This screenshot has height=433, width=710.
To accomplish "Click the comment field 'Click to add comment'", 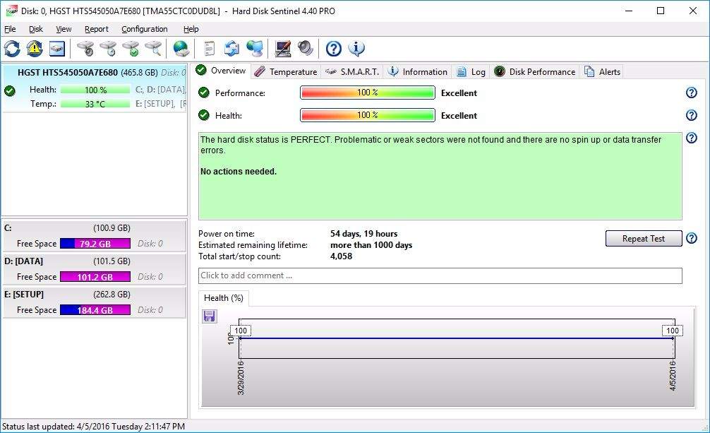I will tap(440, 275).
